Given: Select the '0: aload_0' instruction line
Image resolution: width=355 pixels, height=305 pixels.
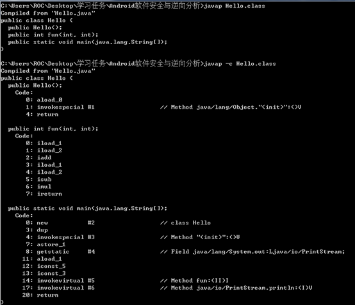Looking at the screenshot, I should click(x=44, y=100).
